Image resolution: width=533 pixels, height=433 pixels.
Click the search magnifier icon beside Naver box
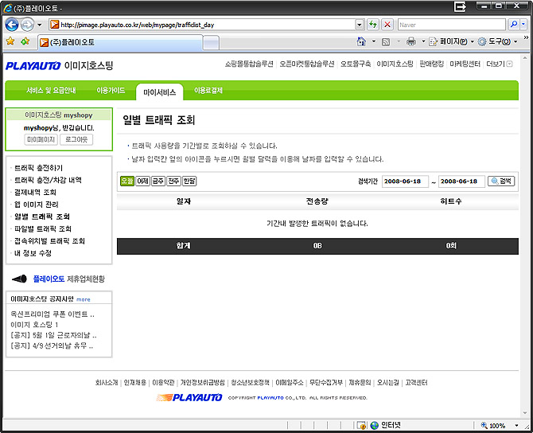tap(512, 25)
